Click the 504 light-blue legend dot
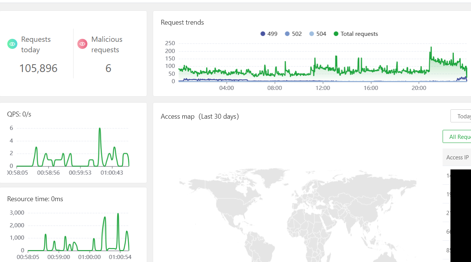 click(312, 34)
